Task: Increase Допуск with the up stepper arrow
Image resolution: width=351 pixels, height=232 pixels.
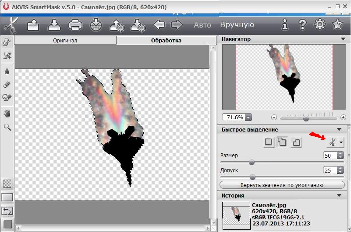Action: [340, 168]
